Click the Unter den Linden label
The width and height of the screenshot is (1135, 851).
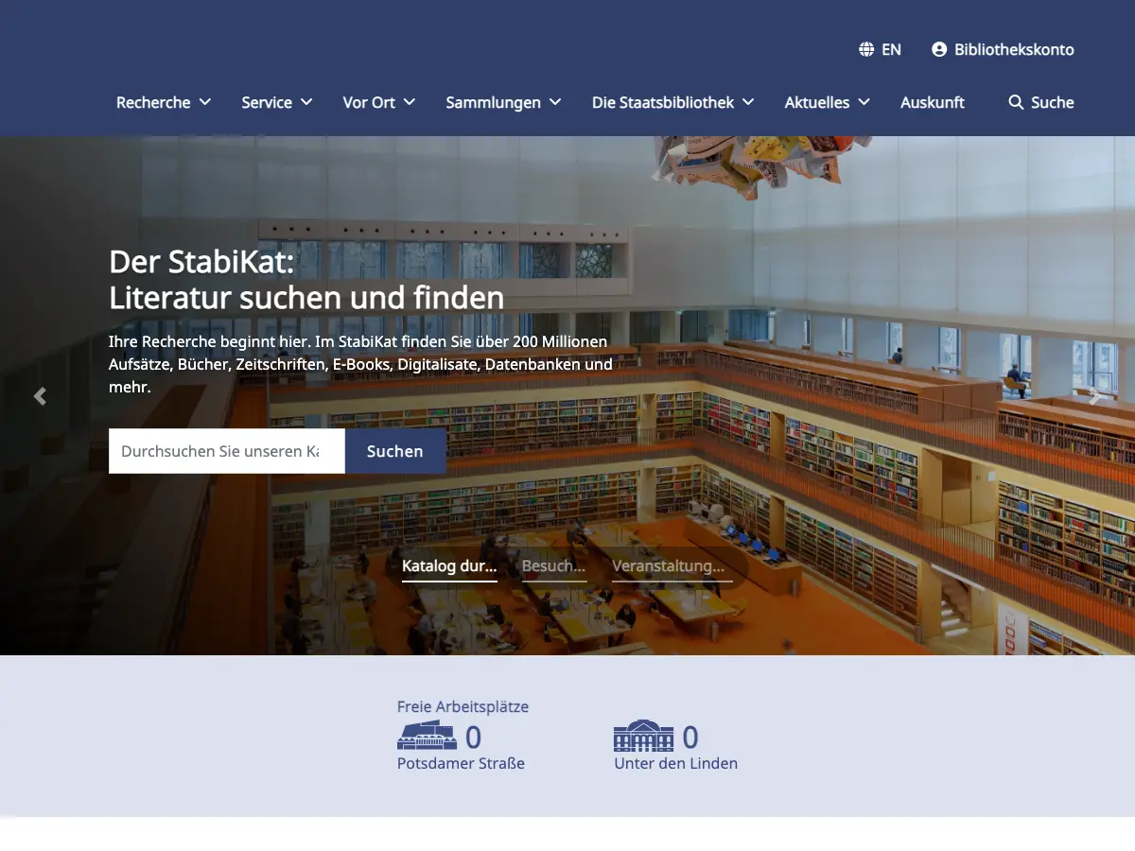click(675, 763)
